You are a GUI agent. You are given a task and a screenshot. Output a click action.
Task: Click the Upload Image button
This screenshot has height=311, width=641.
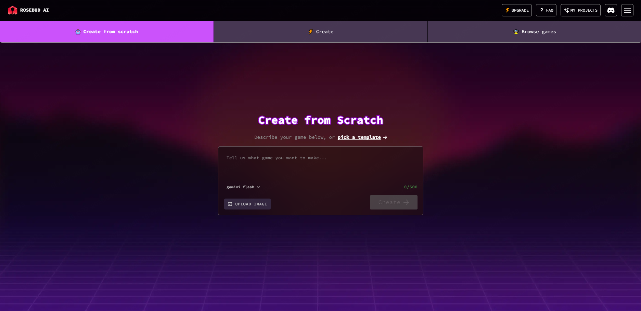(247, 204)
